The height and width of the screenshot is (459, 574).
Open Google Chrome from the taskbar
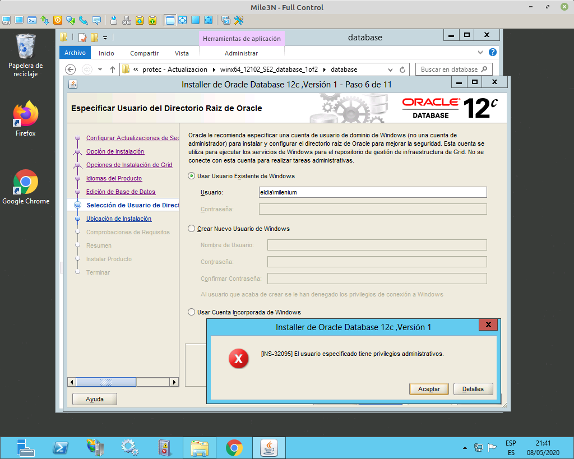pos(234,447)
